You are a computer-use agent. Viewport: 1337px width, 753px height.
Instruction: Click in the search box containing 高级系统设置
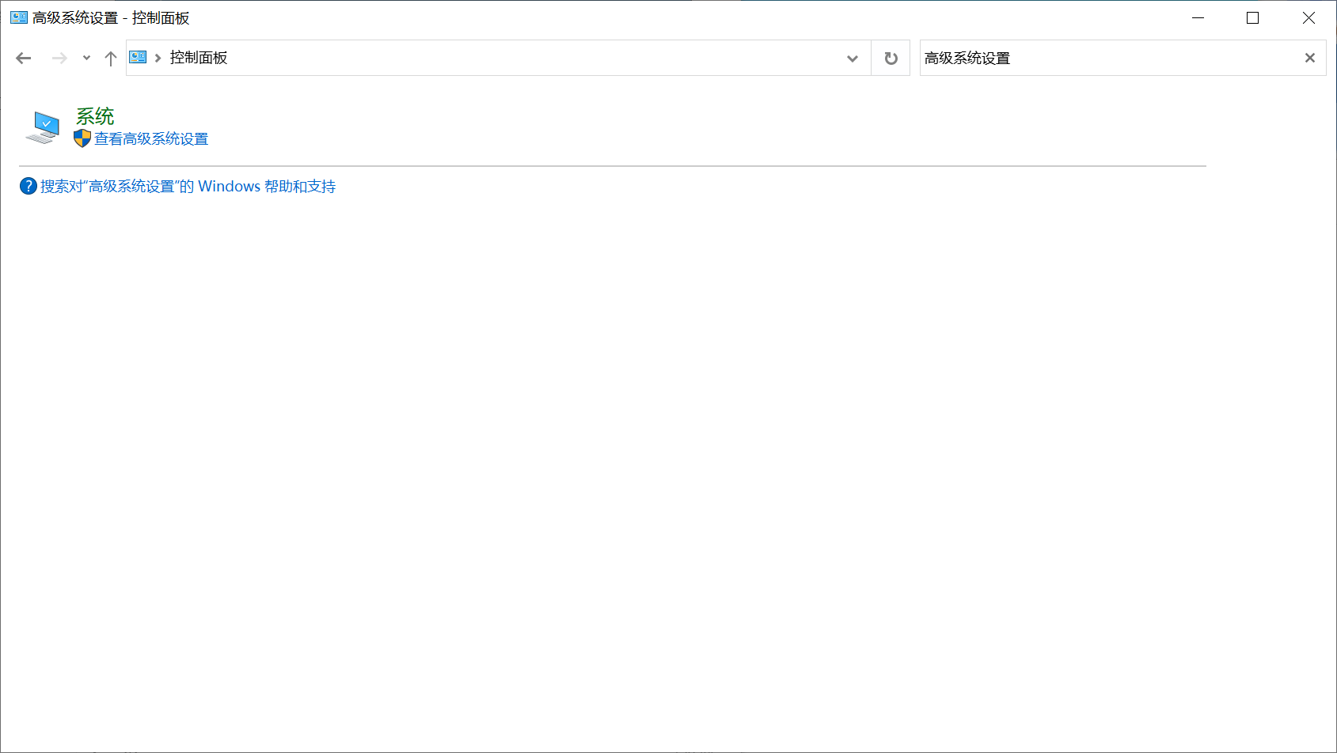[x=1108, y=58]
